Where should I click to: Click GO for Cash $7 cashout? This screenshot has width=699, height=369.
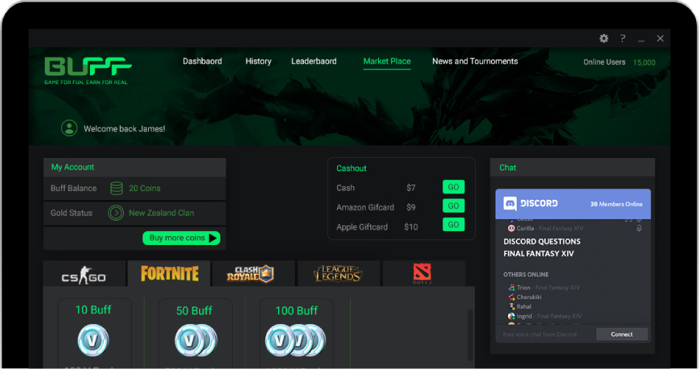[453, 187]
